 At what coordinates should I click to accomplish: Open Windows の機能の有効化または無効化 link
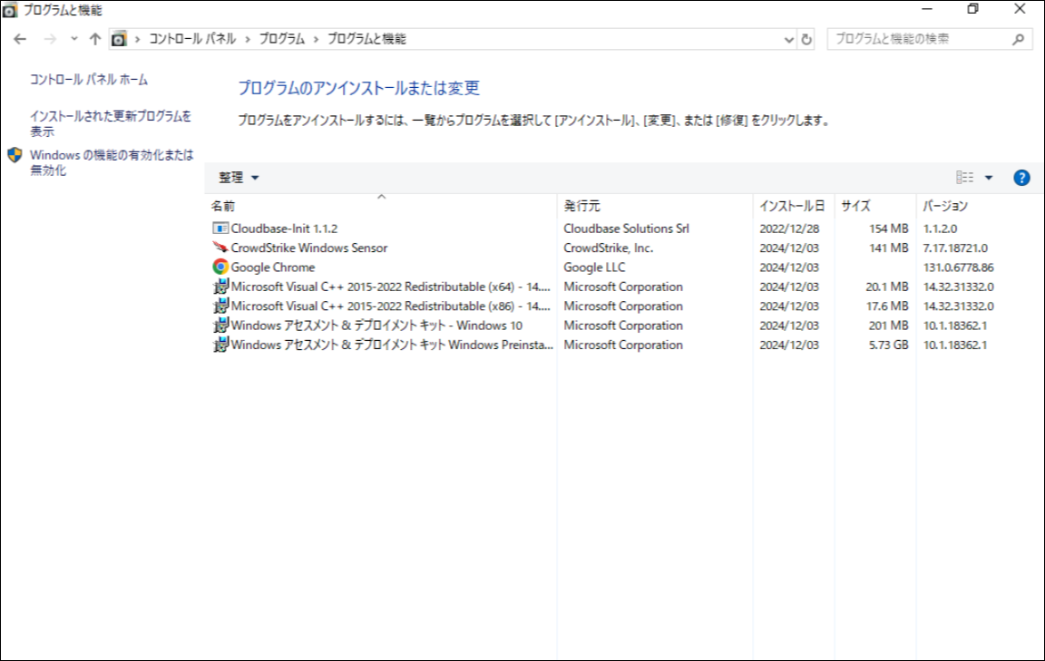[112, 162]
